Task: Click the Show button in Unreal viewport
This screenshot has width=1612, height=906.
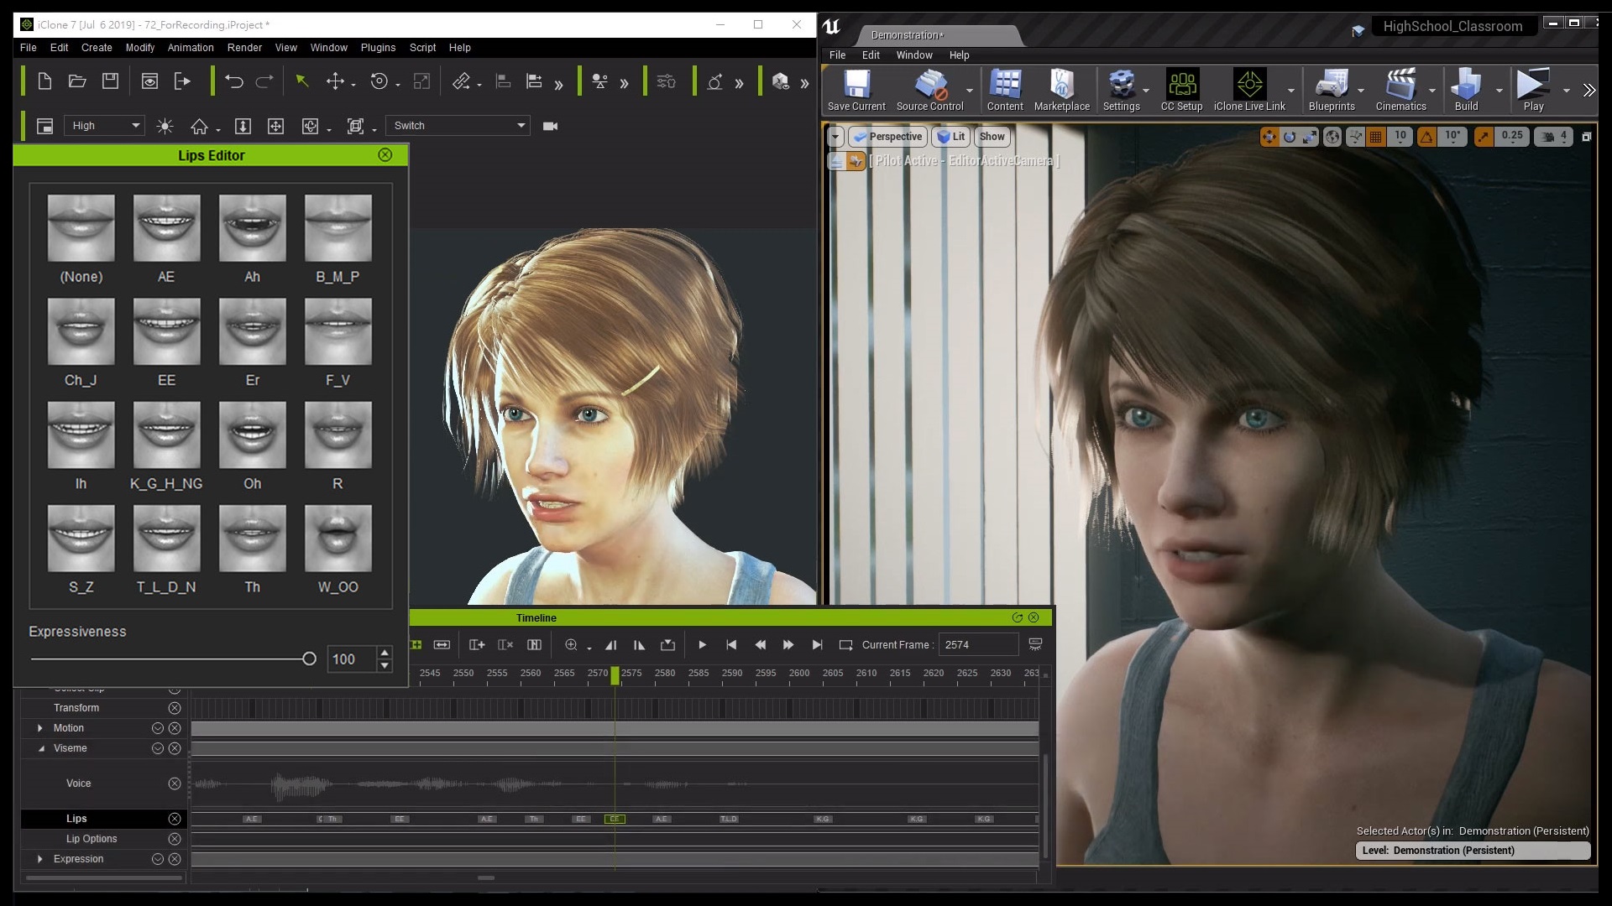Action: point(992,137)
